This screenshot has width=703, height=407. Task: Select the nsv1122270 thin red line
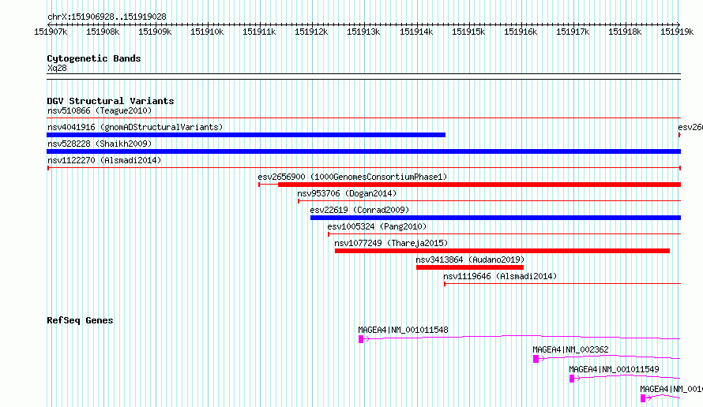tap(363, 168)
